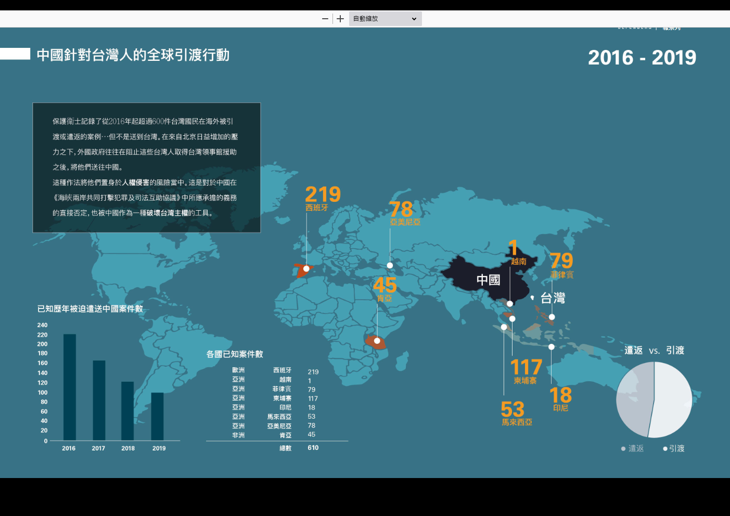Click the 總數 610 total row

pos(299,448)
